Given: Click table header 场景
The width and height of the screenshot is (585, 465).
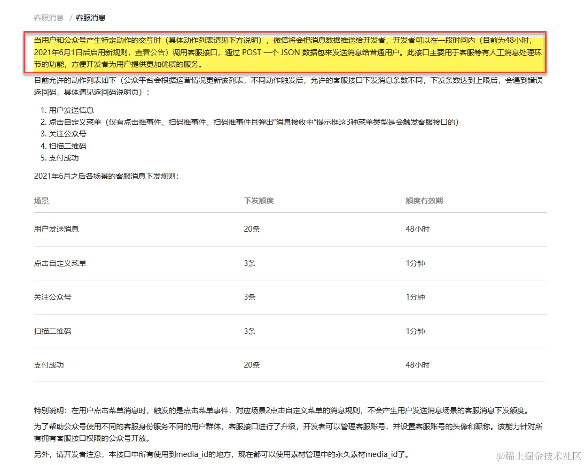Looking at the screenshot, I should pyautogui.click(x=42, y=201).
